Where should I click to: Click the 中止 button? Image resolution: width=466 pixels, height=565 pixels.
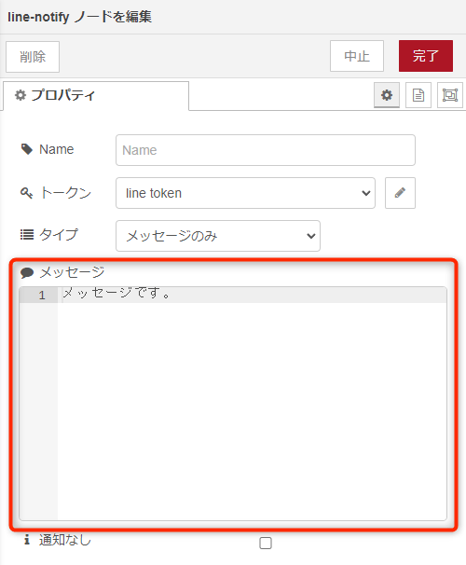[x=357, y=56]
